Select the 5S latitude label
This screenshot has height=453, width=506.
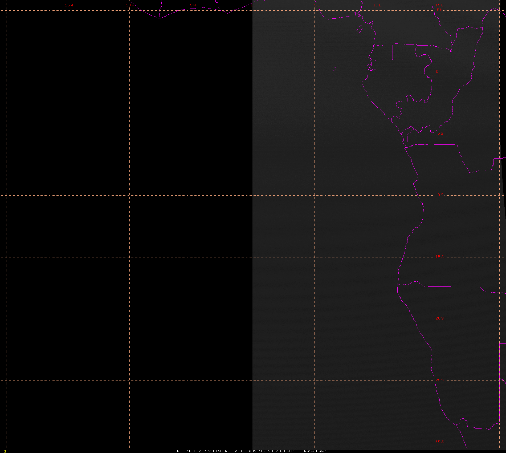[x=440, y=134]
